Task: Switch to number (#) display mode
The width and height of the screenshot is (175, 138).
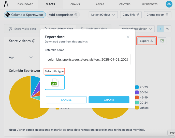Action: click(160, 29)
